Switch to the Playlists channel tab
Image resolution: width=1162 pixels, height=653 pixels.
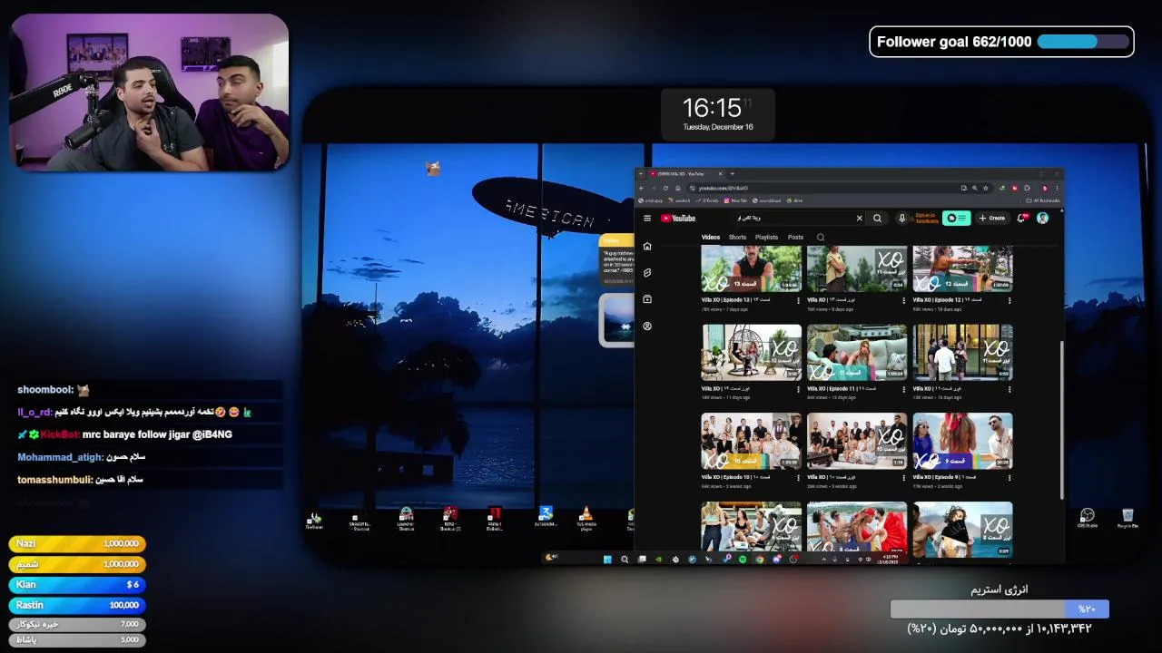(766, 238)
